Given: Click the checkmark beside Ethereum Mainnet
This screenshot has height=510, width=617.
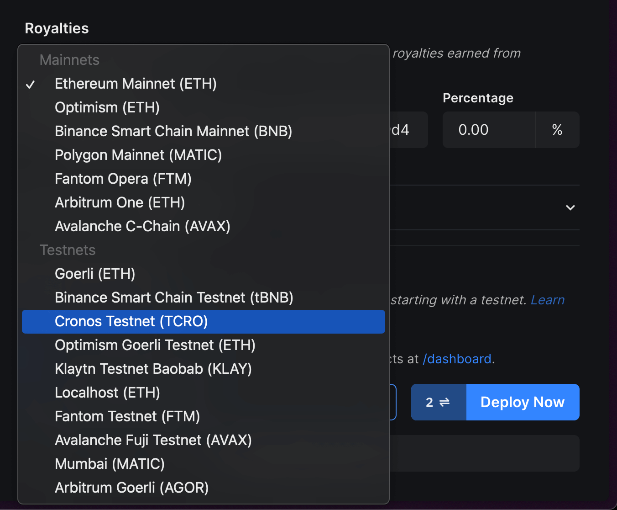Looking at the screenshot, I should pyautogui.click(x=31, y=84).
